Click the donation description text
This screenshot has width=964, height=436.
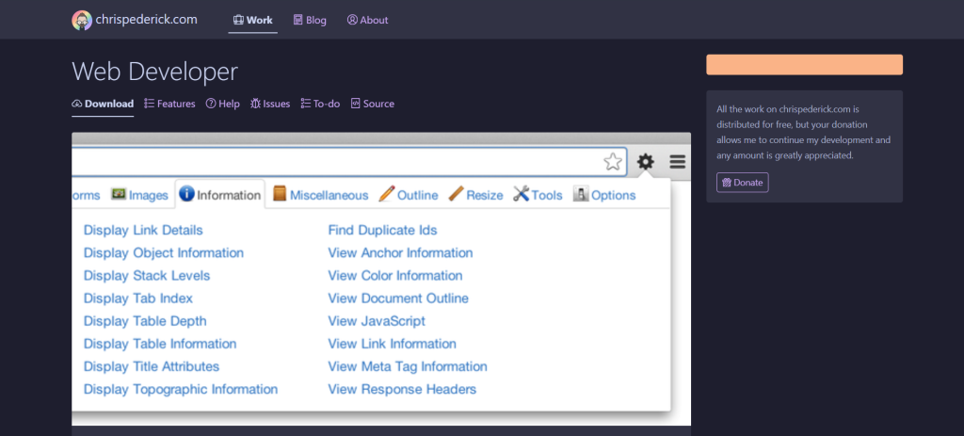(803, 132)
